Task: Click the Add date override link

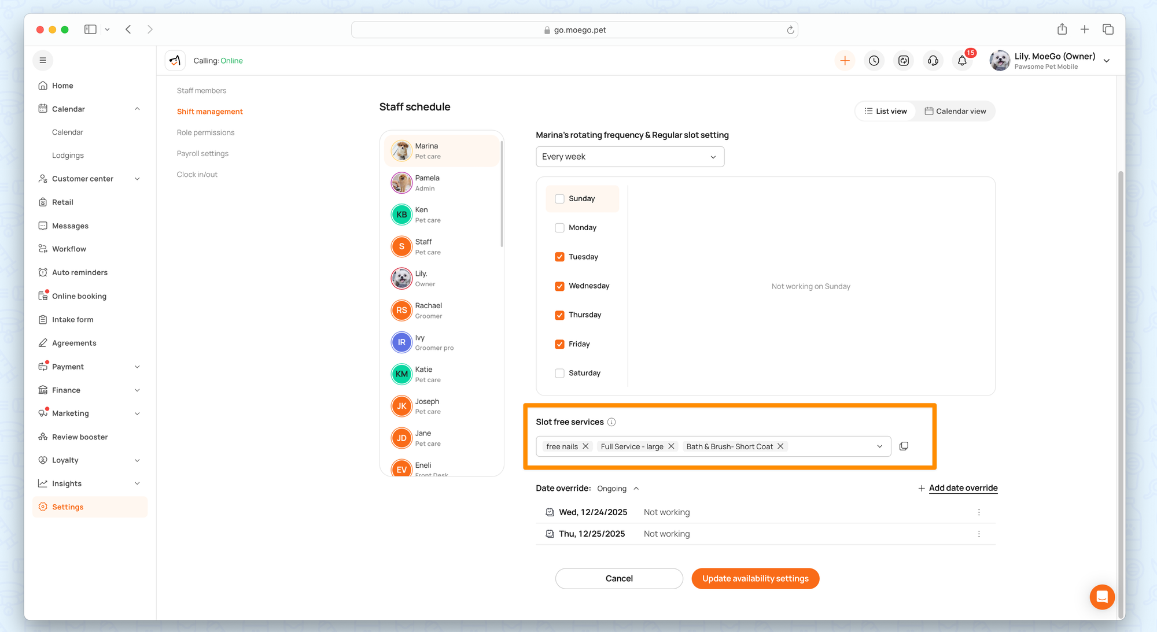Action: [963, 488]
